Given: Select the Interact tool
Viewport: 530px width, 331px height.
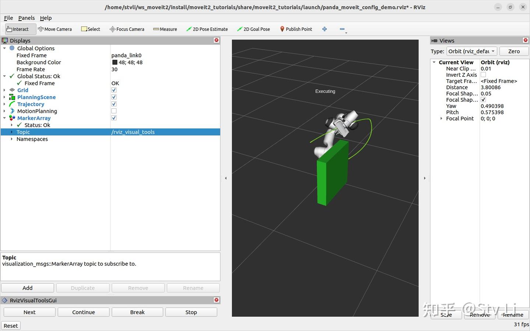Looking at the screenshot, I should tap(18, 29).
